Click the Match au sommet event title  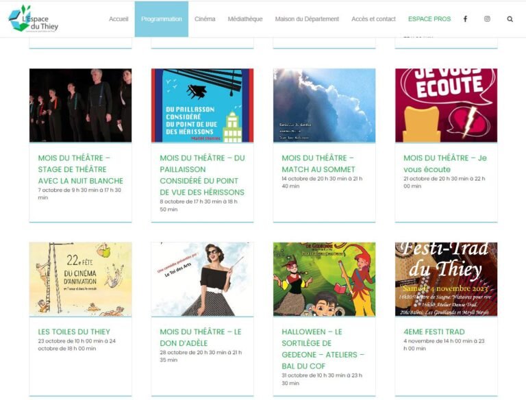click(x=318, y=164)
